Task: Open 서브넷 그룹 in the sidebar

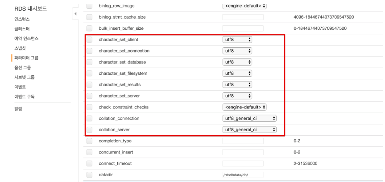Action: point(24,77)
